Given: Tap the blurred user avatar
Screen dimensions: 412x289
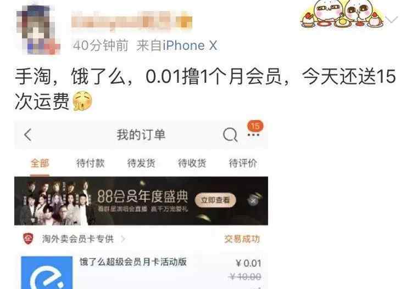Looking at the screenshot, I should [x=38, y=30].
